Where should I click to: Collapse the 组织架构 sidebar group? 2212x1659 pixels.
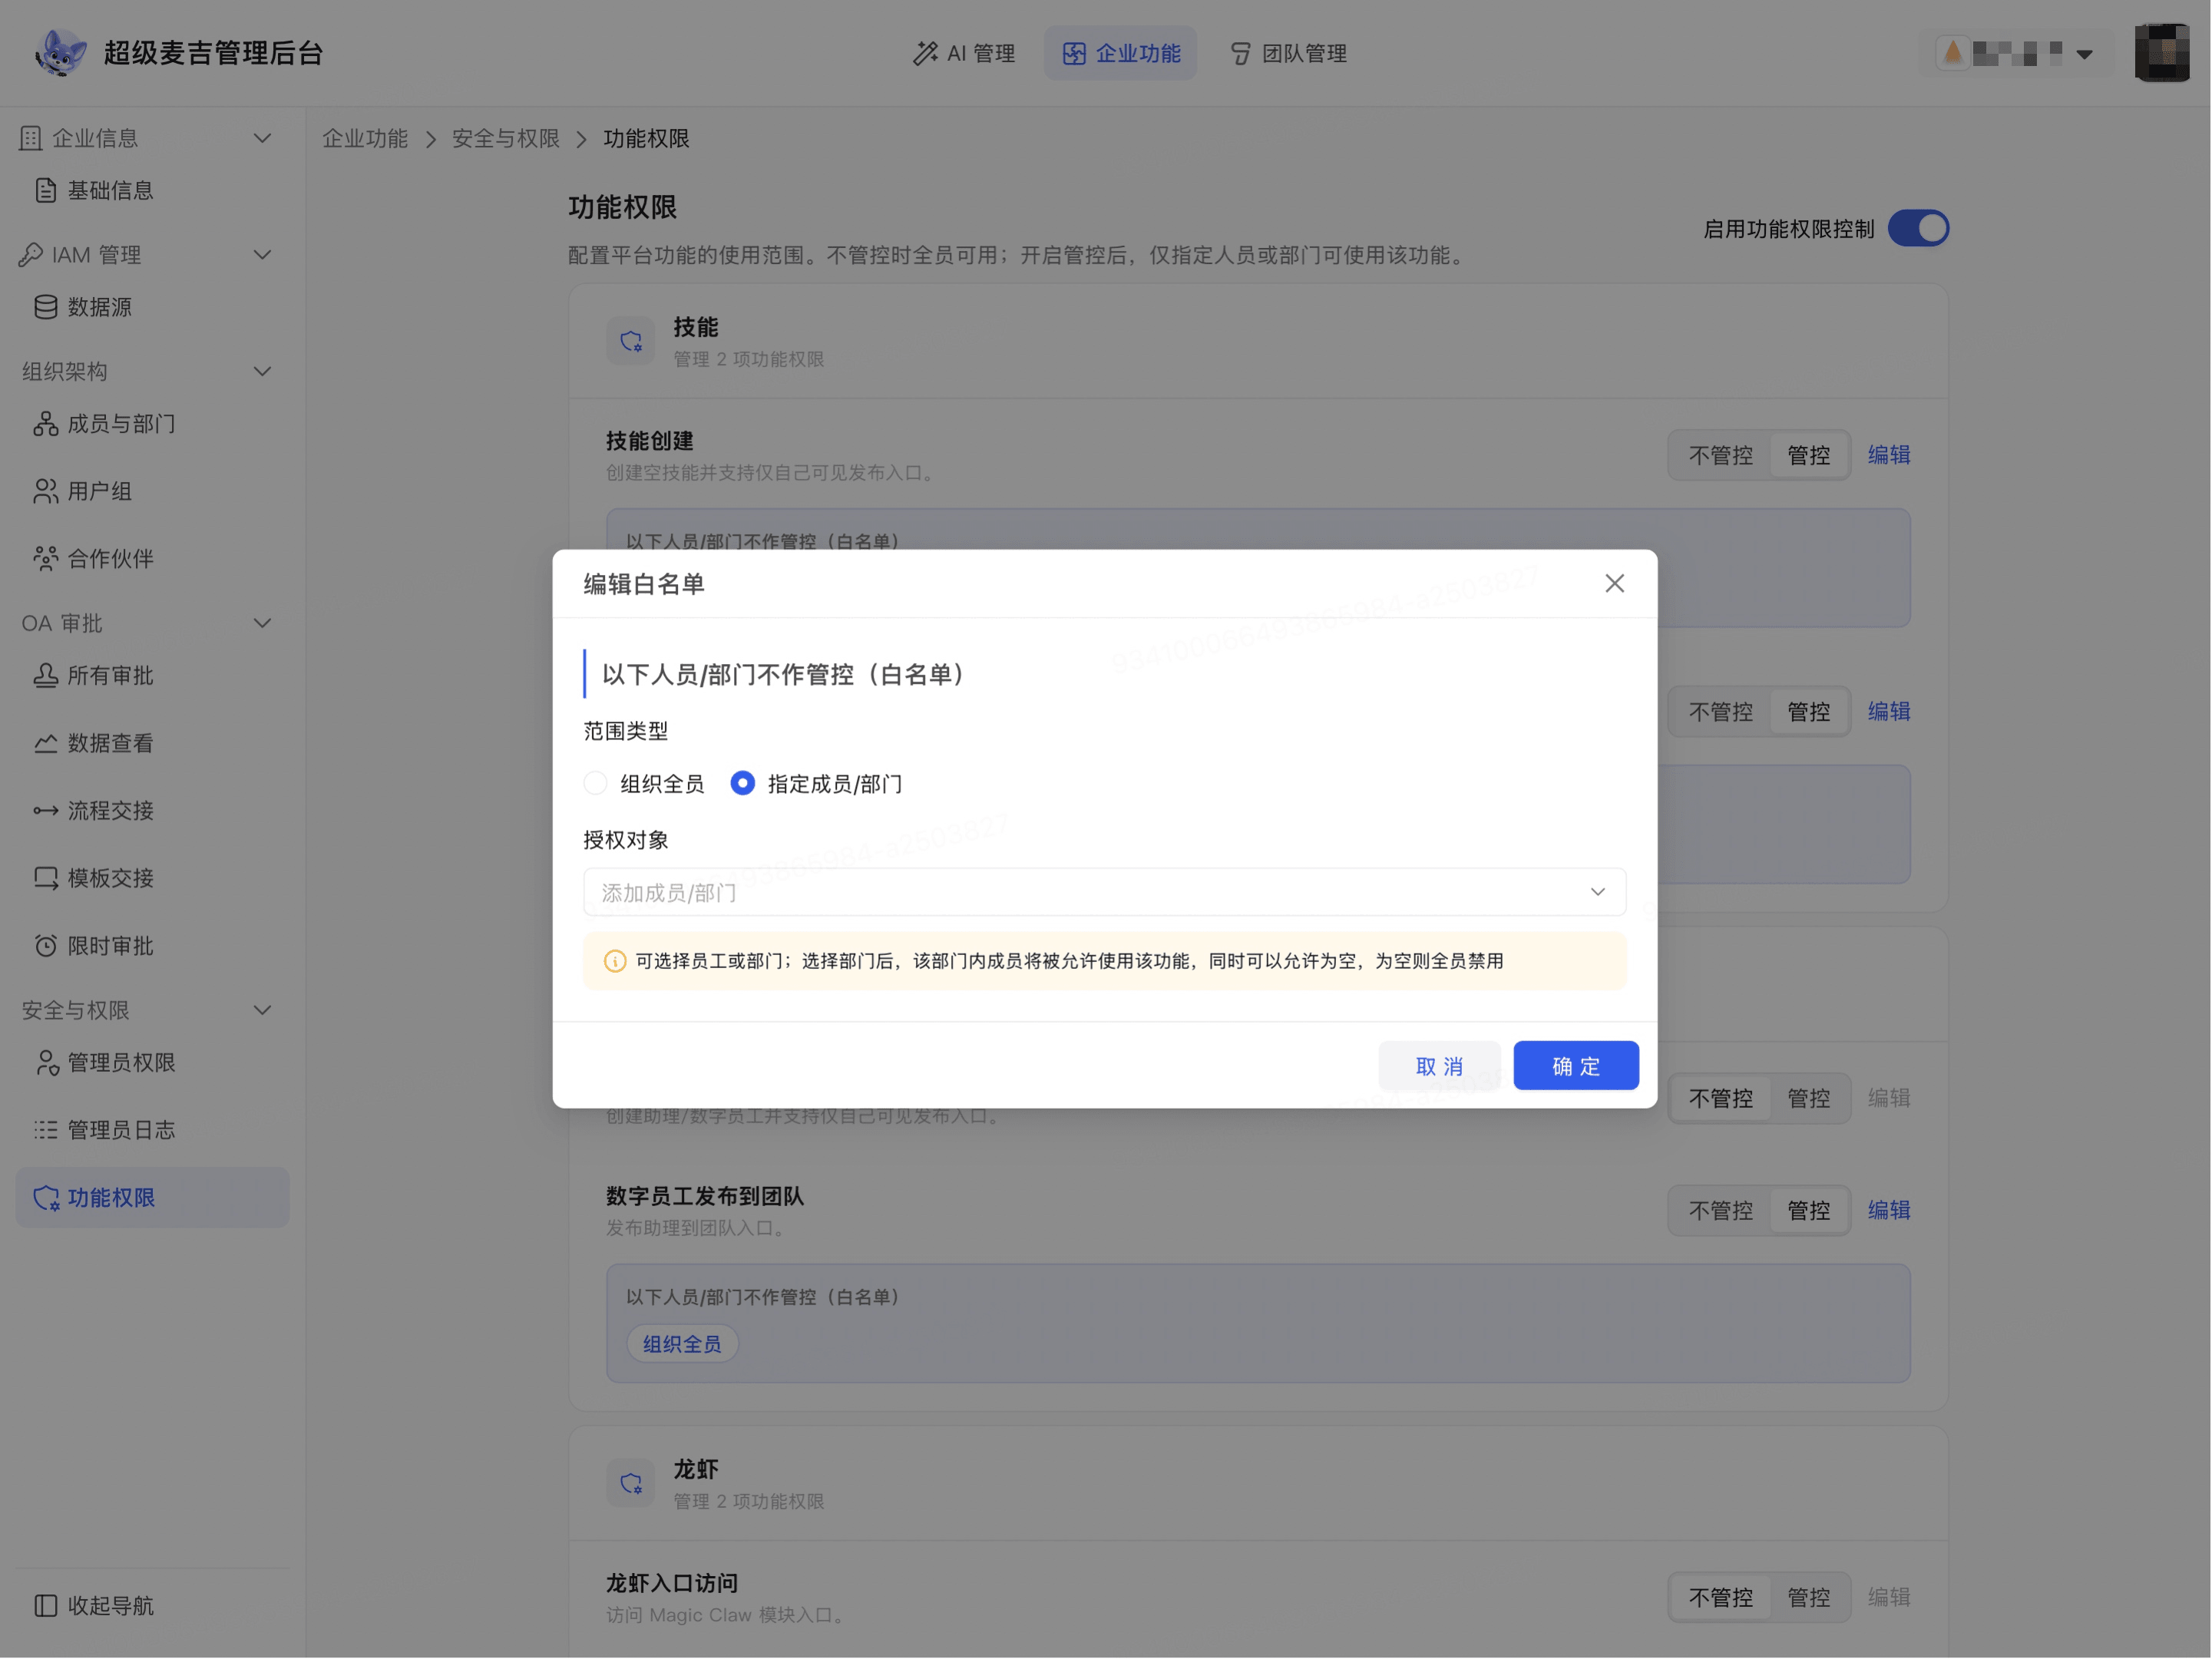tap(263, 372)
